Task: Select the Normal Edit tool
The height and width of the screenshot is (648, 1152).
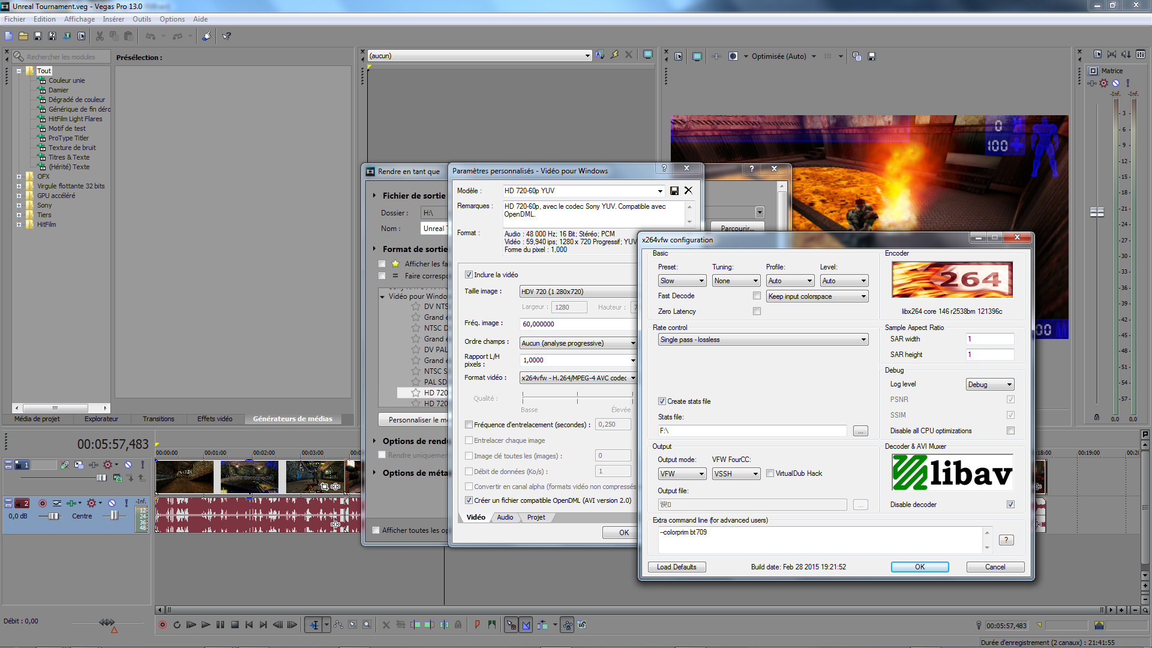Action: (x=314, y=625)
